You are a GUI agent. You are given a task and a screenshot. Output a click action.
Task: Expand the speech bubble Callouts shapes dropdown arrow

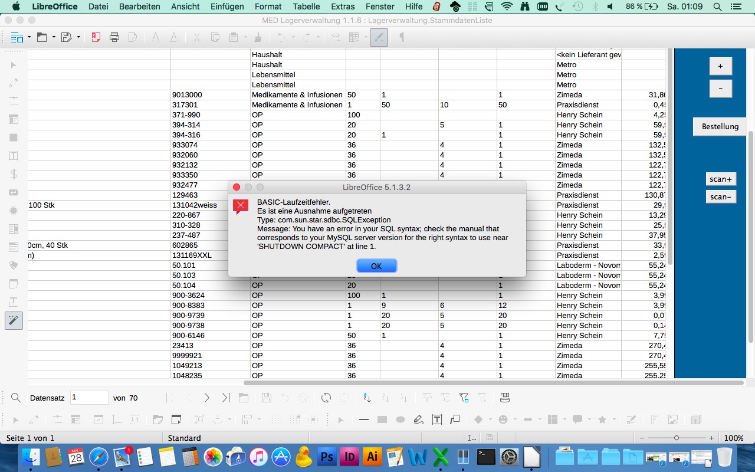coord(589,419)
